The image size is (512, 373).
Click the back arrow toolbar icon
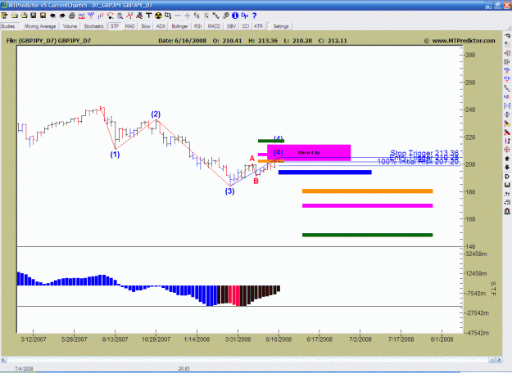tap(52, 16)
